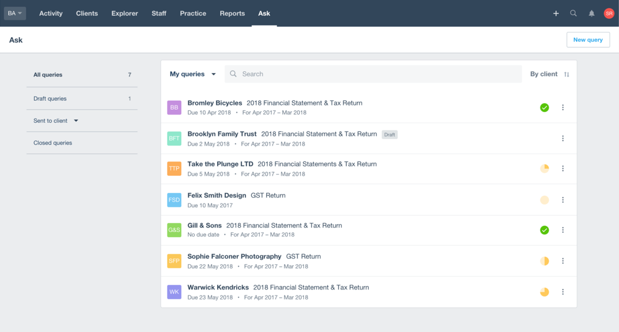Viewport: 619px width, 332px height.
Task: Open more options for Felix Smith Design
Action: tap(563, 200)
